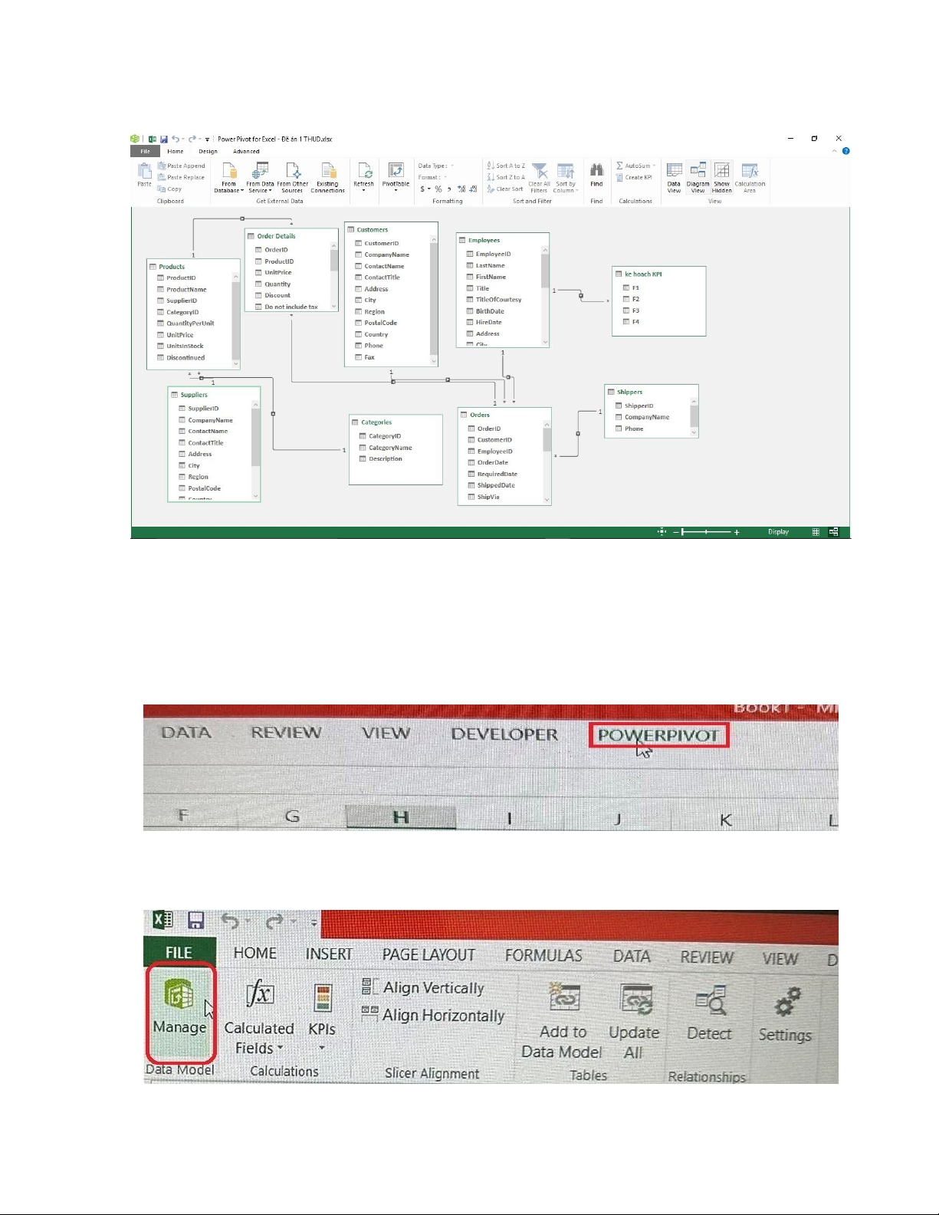This screenshot has width=939, height=1215.
Task: Click the Refresh data icon
Action: coord(364,171)
